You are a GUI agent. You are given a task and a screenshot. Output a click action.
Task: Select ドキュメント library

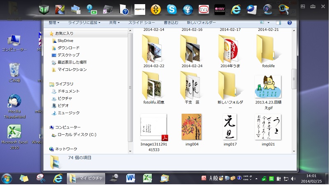click(x=68, y=91)
